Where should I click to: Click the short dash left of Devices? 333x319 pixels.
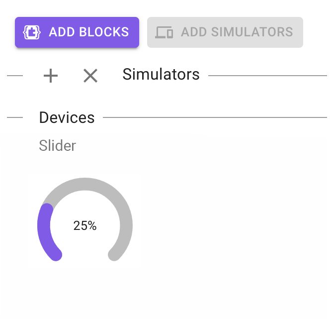coord(15,118)
